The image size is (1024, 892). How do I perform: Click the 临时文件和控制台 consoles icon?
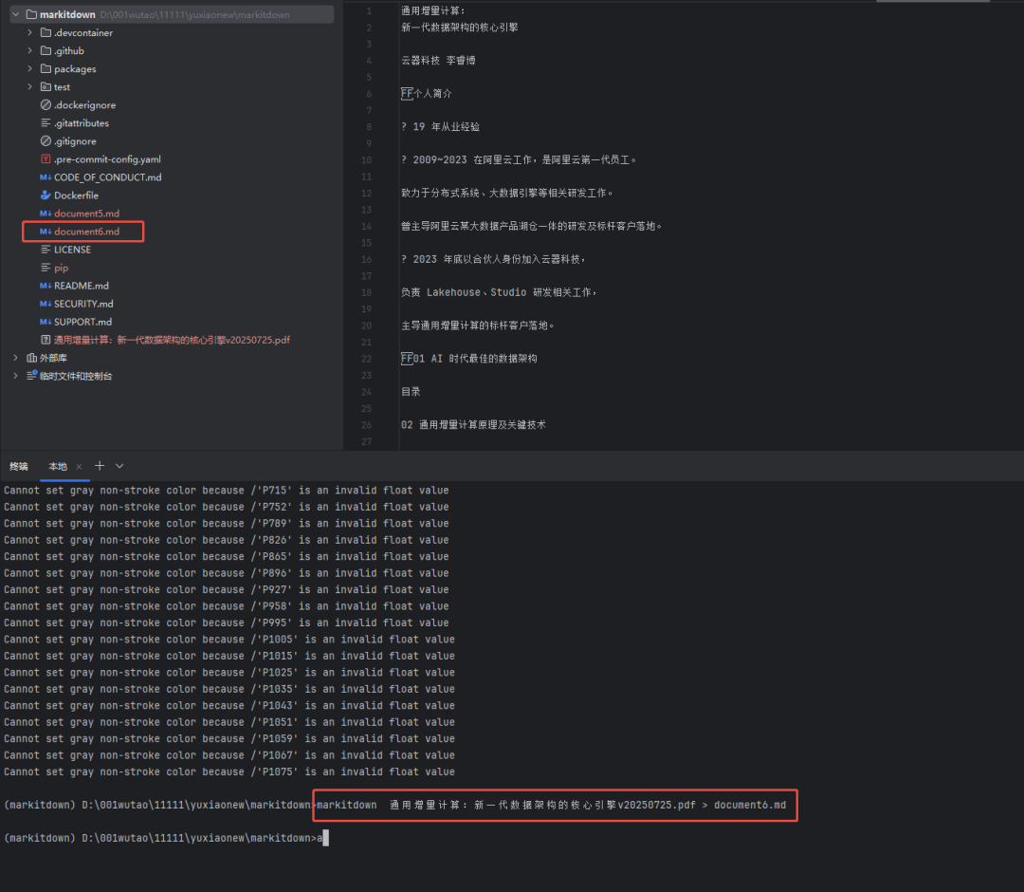click(x=32, y=376)
